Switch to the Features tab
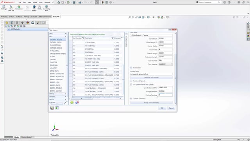Screen dimensions: 250x141 click(4, 16)
